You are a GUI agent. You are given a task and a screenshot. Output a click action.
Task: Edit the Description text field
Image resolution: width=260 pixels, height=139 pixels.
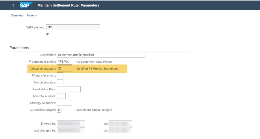(x=101, y=55)
